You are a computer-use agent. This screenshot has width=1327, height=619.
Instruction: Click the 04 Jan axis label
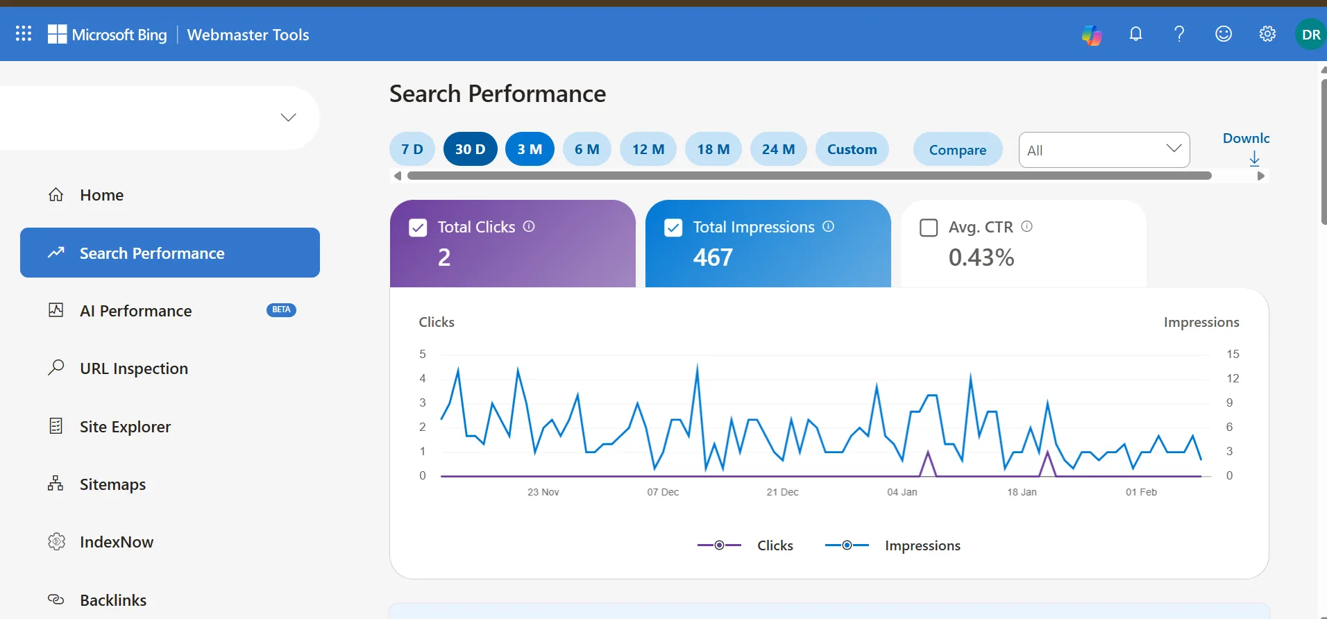click(x=902, y=492)
